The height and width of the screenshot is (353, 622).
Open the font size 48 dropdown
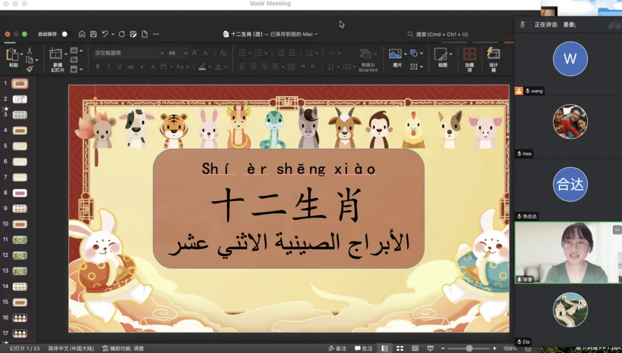[x=185, y=53]
